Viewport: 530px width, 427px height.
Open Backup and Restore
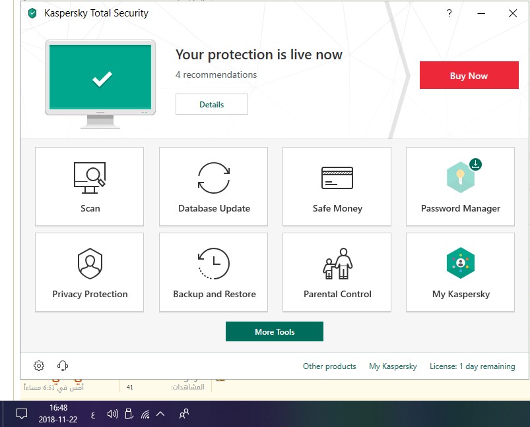[x=213, y=272]
